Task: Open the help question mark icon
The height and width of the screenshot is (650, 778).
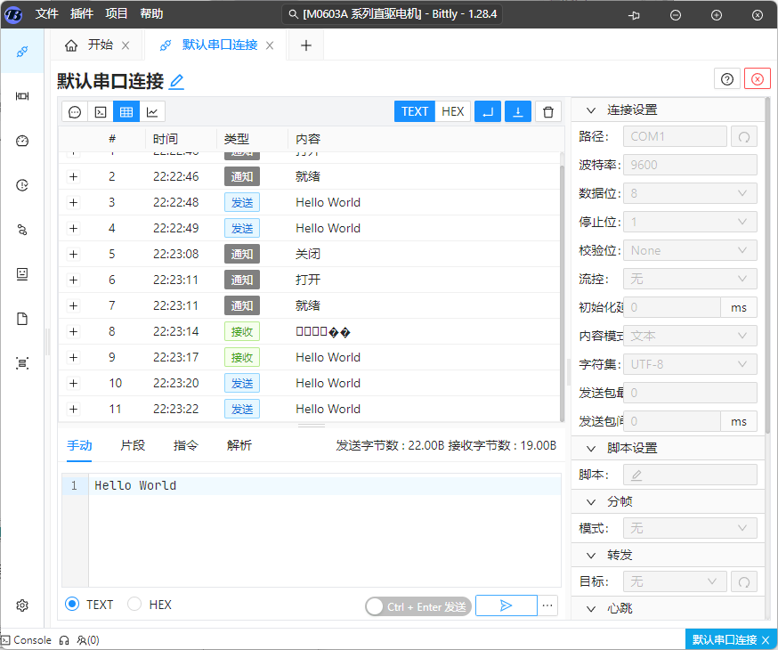Action: pos(727,79)
